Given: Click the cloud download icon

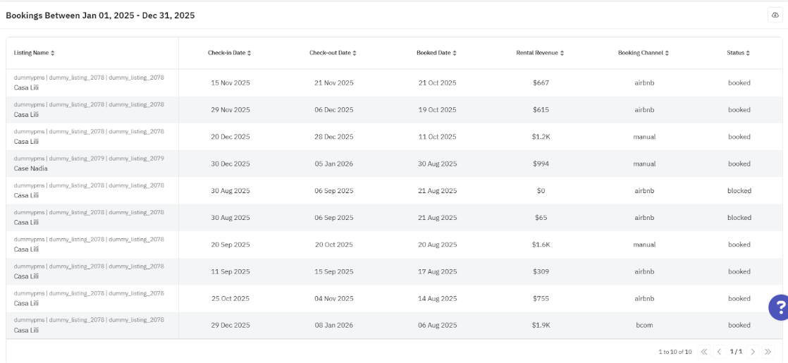Looking at the screenshot, I should coord(775,15).
